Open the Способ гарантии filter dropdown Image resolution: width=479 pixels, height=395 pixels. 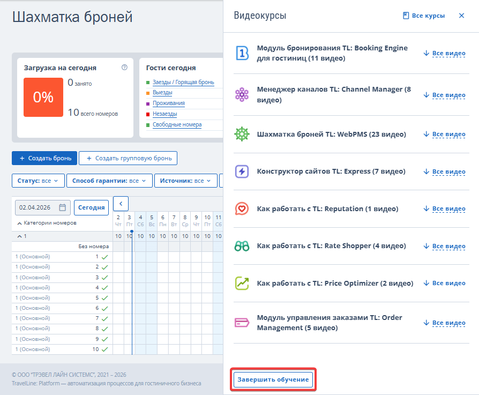pyautogui.click(x=109, y=181)
